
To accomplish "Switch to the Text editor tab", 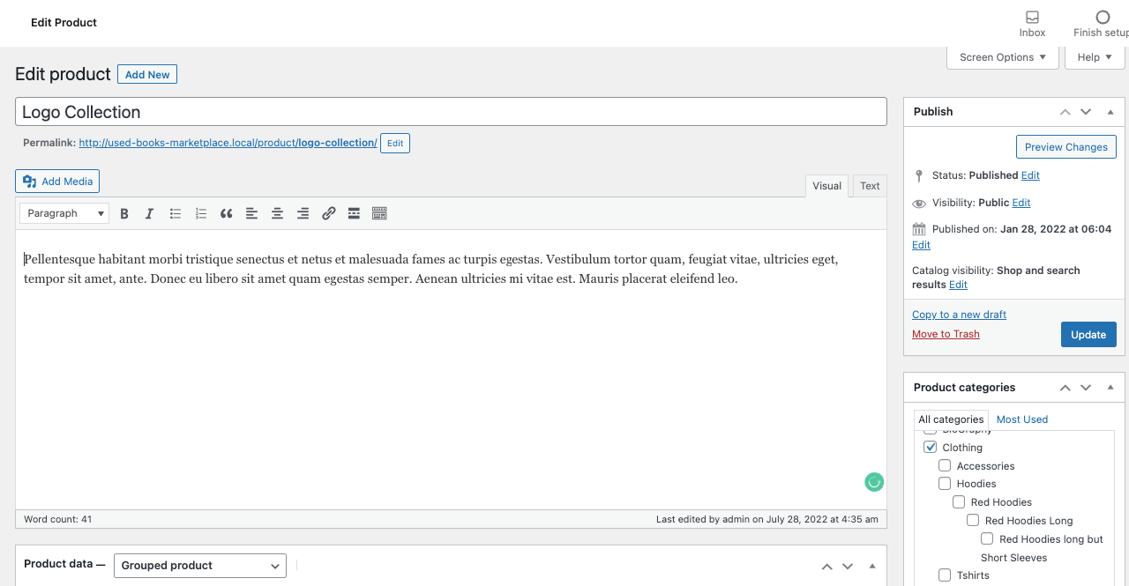I will click(870, 186).
